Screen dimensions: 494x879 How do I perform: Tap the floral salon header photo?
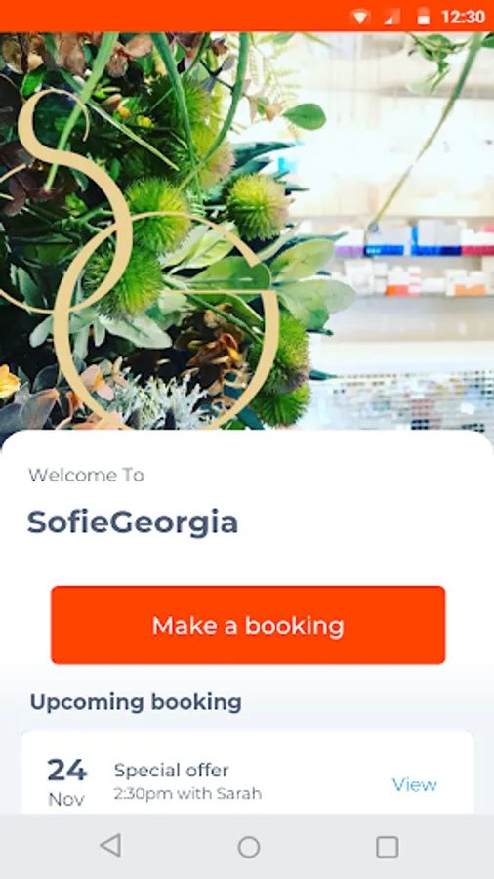click(x=247, y=230)
